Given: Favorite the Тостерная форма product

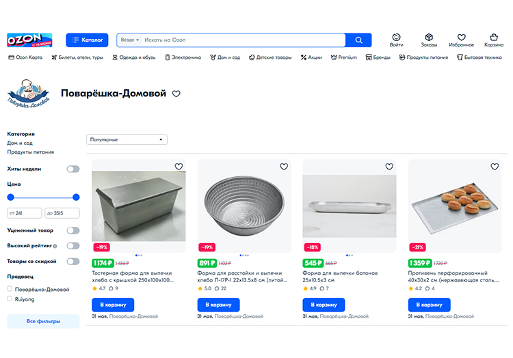Looking at the screenshot, I should [179, 167].
